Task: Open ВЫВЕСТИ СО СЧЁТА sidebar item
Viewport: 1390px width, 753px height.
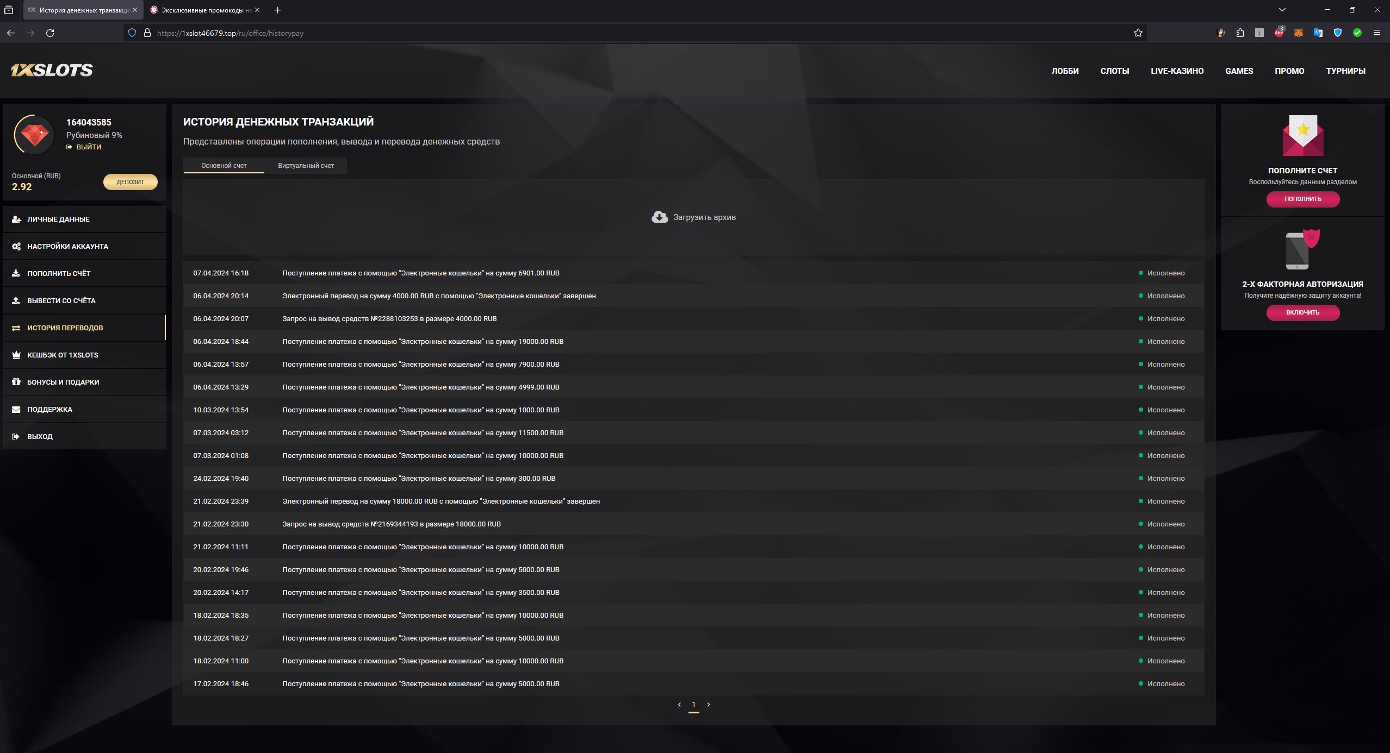Action: click(61, 300)
